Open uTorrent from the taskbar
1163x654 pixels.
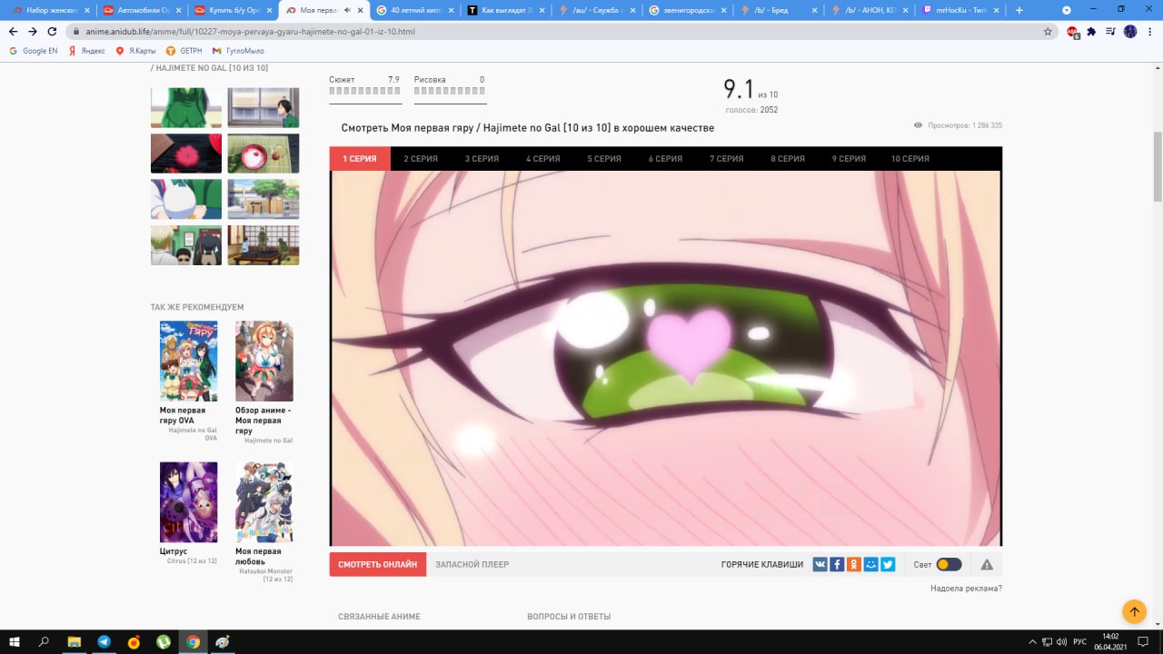coord(164,641)
